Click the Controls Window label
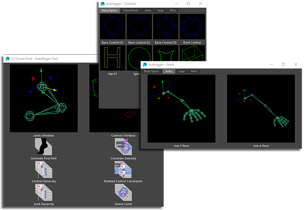This screenshot has height=210, width=304. click(123, 136)
